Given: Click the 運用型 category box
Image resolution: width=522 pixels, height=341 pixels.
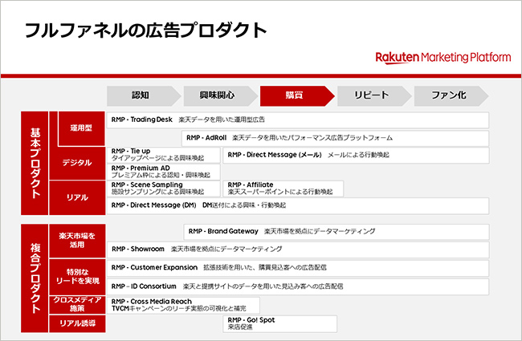Looking at the screenshot, I should point(82,128).
